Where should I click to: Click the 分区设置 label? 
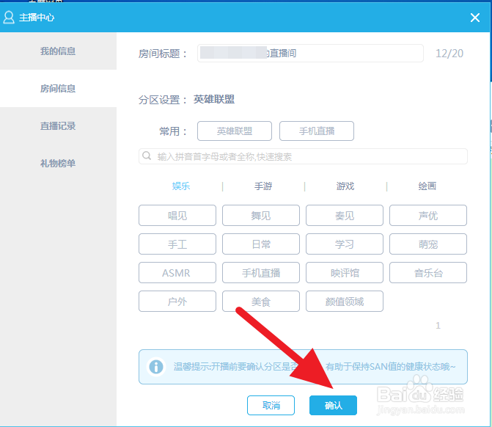[x=163, y=100]
